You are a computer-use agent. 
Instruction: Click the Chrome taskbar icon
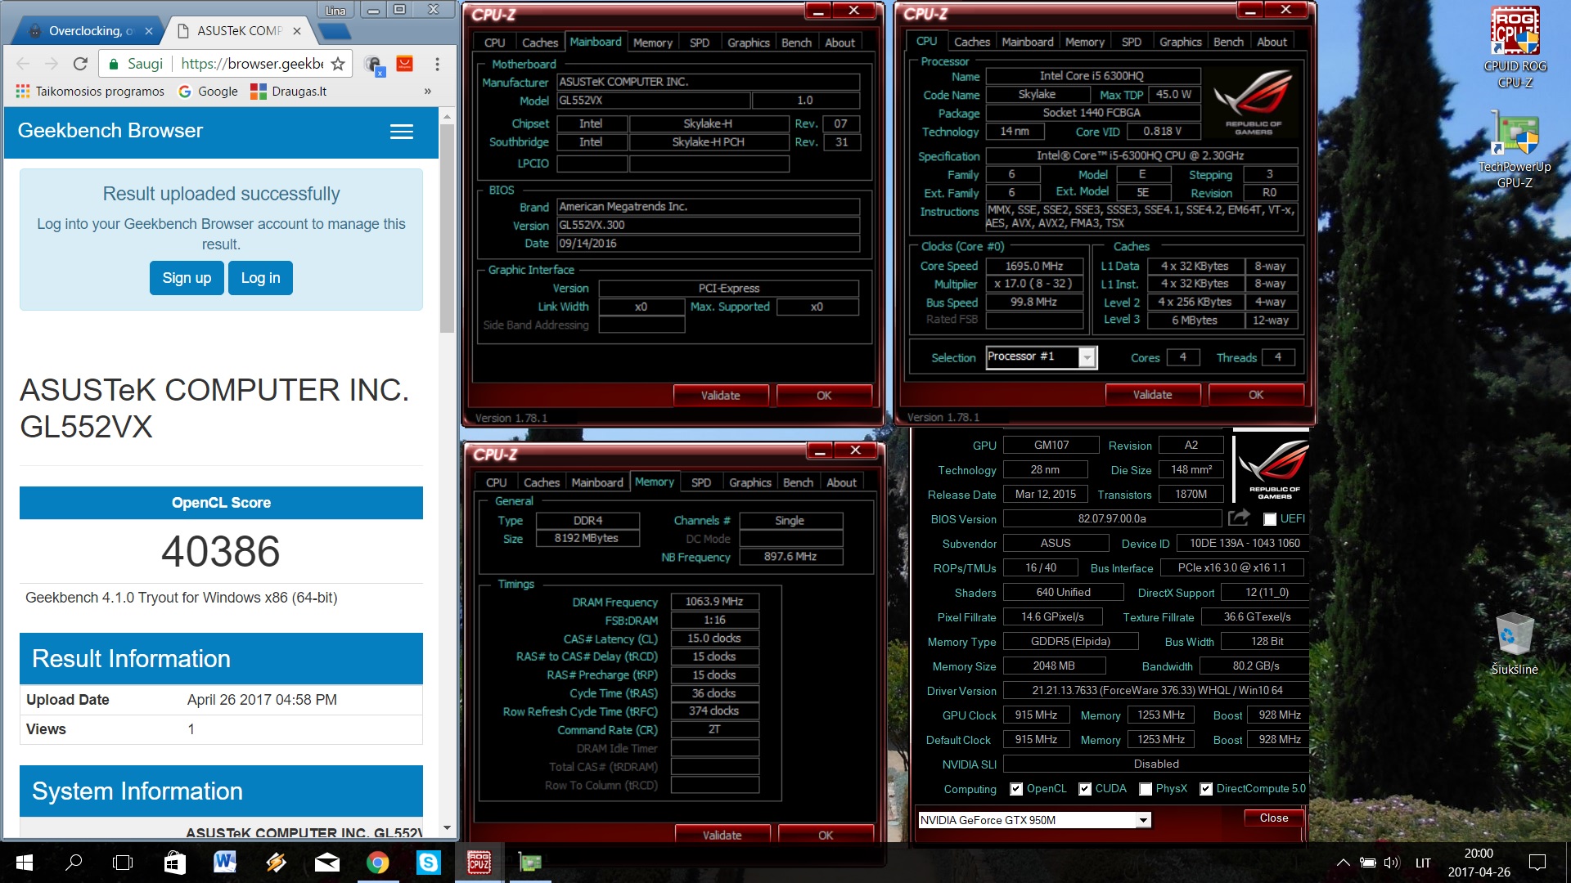(x=377, y=862)
